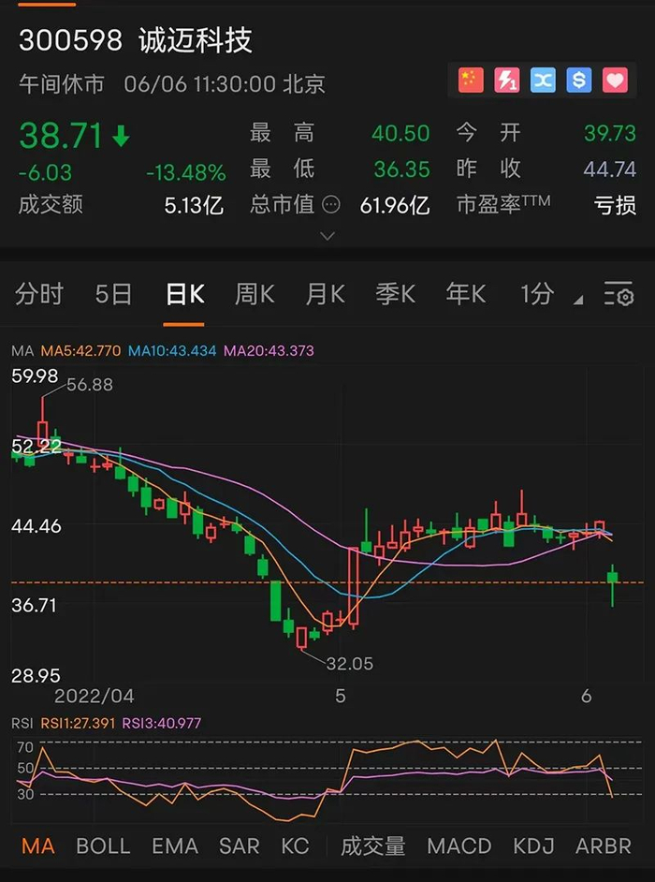
Task: Open chart settings gear icon
Action: [619, 294]
